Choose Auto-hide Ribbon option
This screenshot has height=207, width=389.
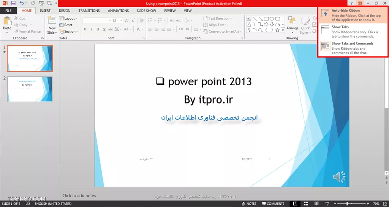pyautogui.click(x=353, y=15)
